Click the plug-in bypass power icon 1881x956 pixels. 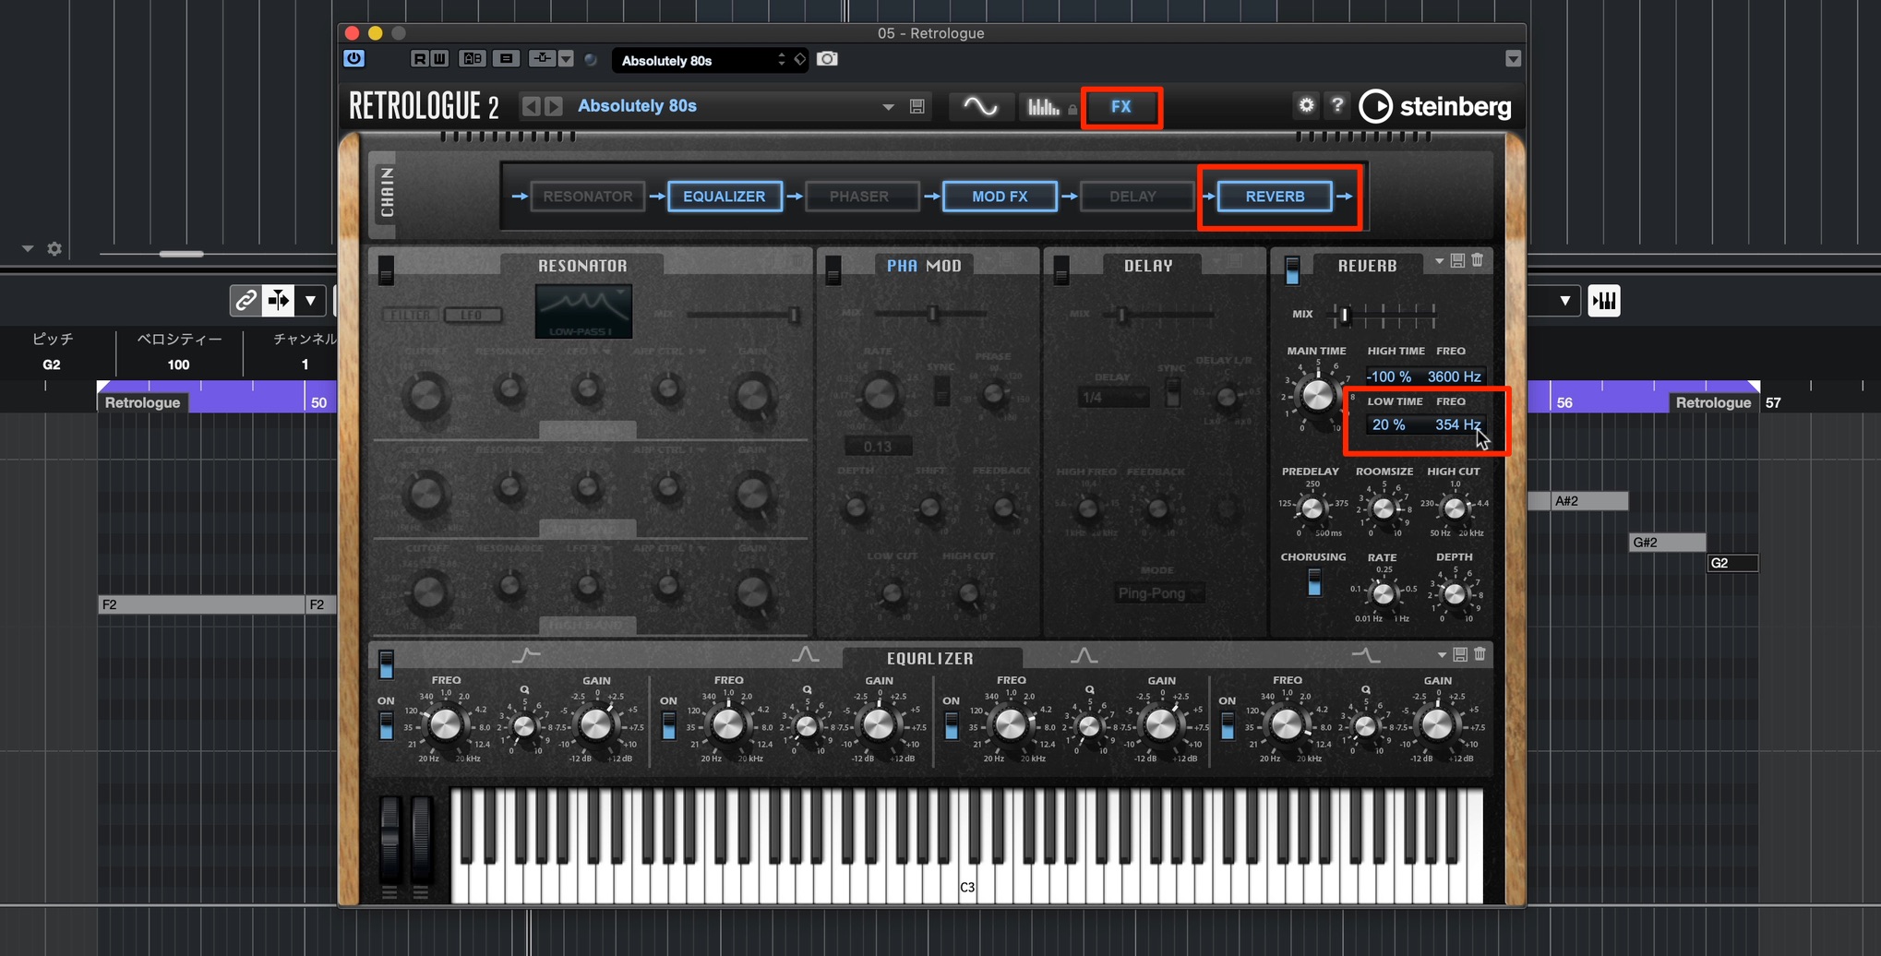[354, 59]
